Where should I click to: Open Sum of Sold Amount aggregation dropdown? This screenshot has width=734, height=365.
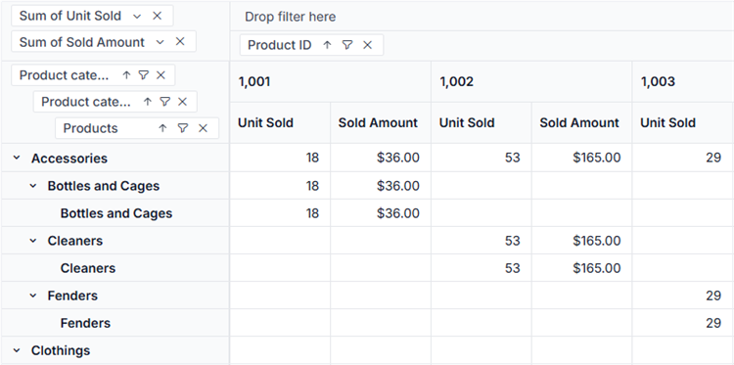[x=160, y=42]
